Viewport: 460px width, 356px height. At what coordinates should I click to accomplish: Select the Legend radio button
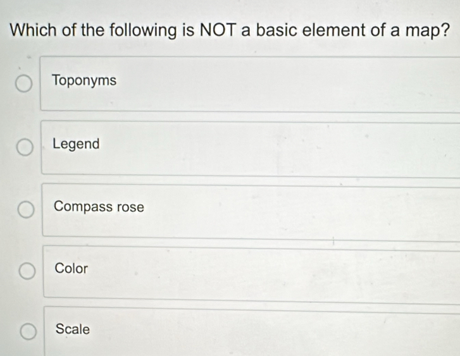pyautogui.click(x=25, y=148)
